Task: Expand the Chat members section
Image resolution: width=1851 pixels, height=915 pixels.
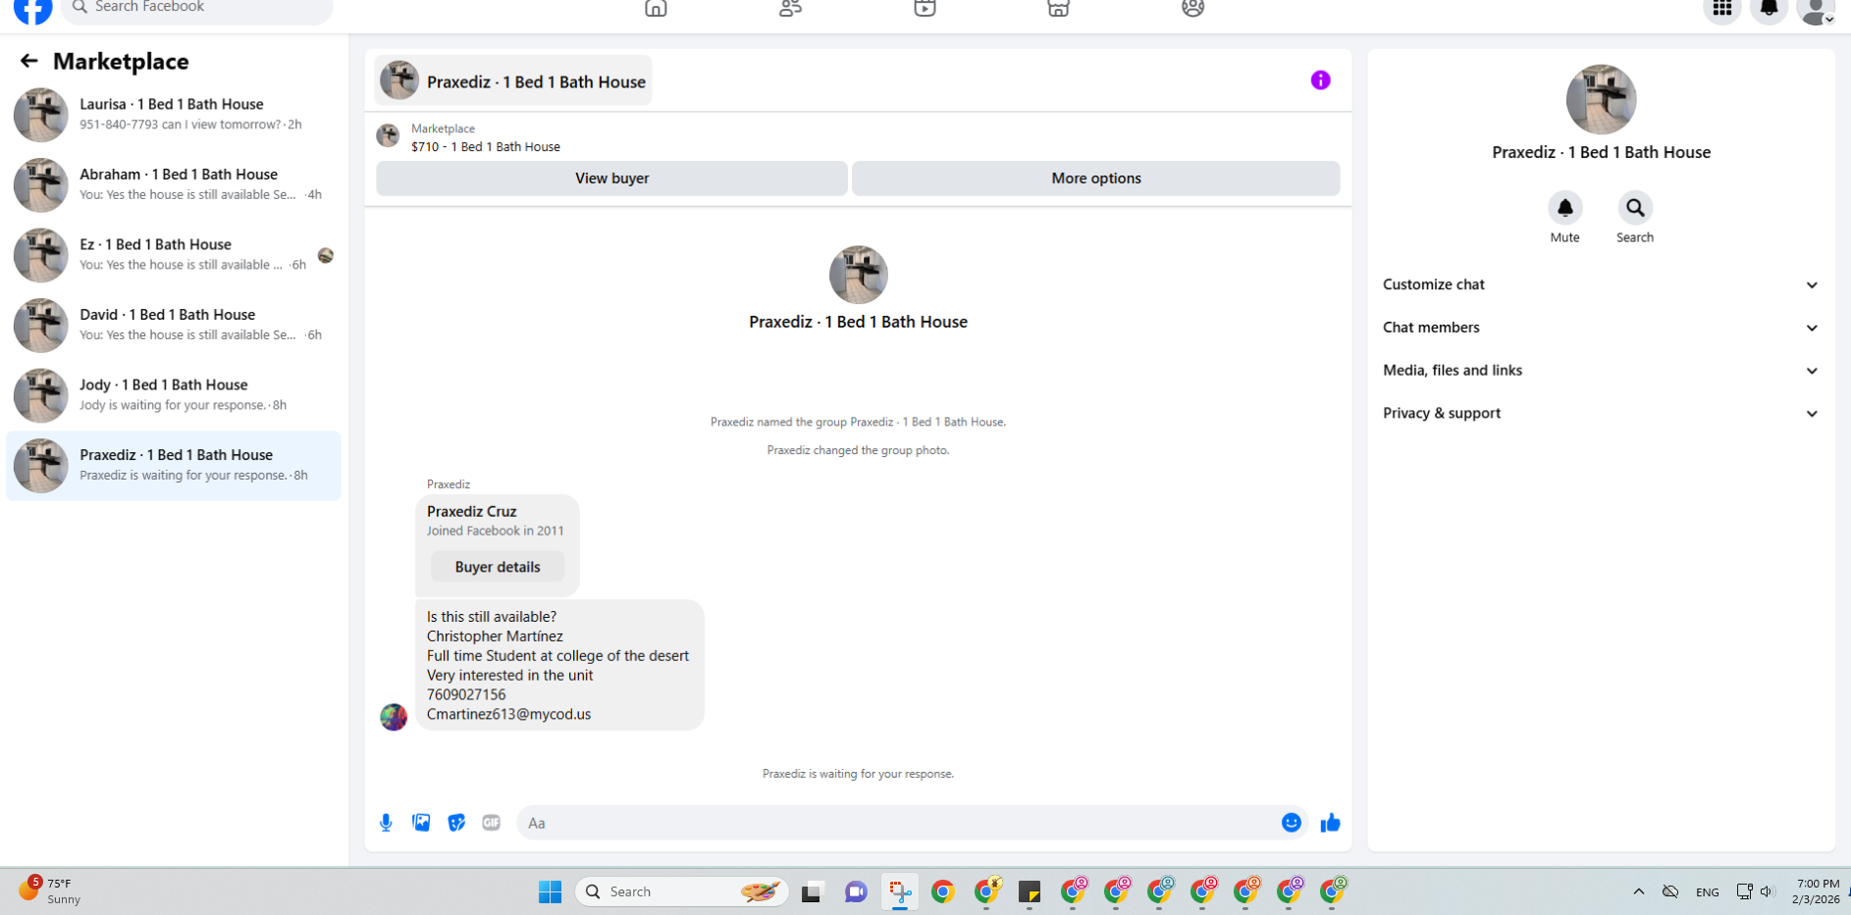Action: 1601,328
